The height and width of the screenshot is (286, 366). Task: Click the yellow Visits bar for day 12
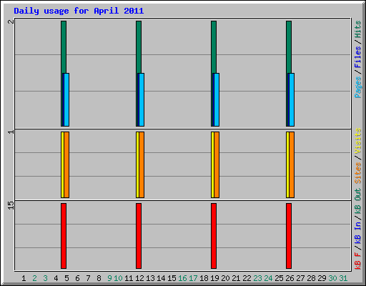click(137, 164)
